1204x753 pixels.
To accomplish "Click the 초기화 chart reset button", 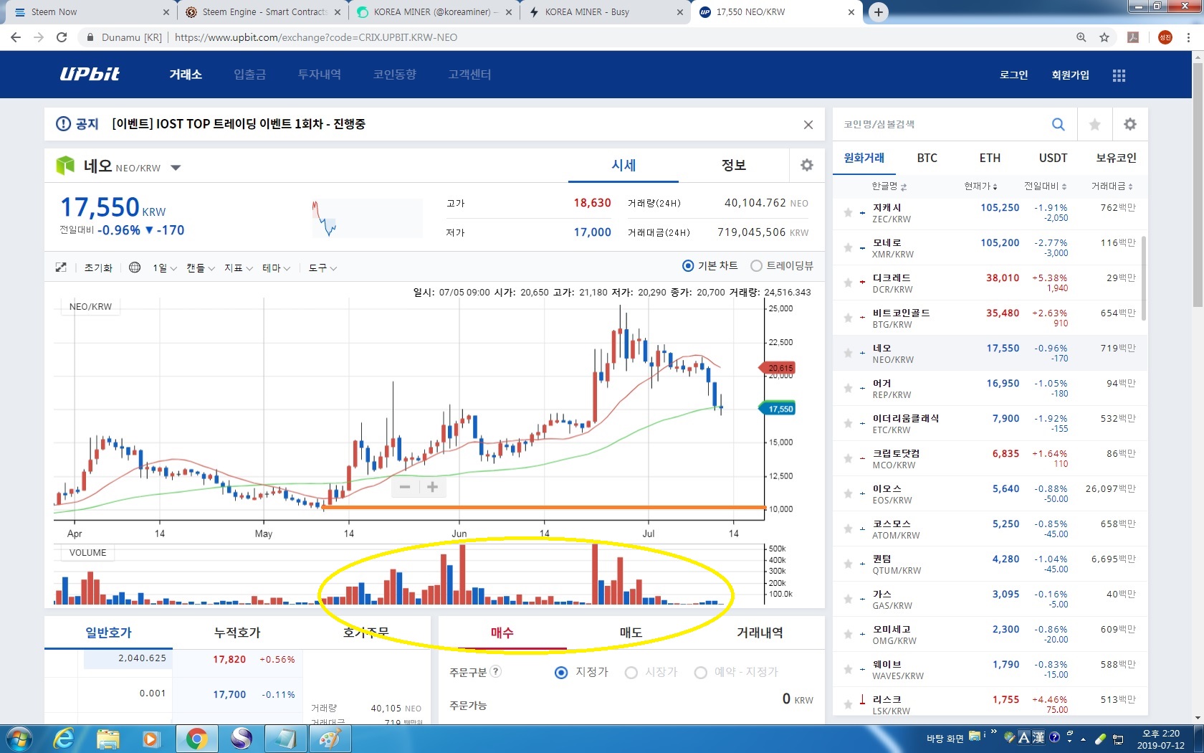I will click(x=98, y=268).
